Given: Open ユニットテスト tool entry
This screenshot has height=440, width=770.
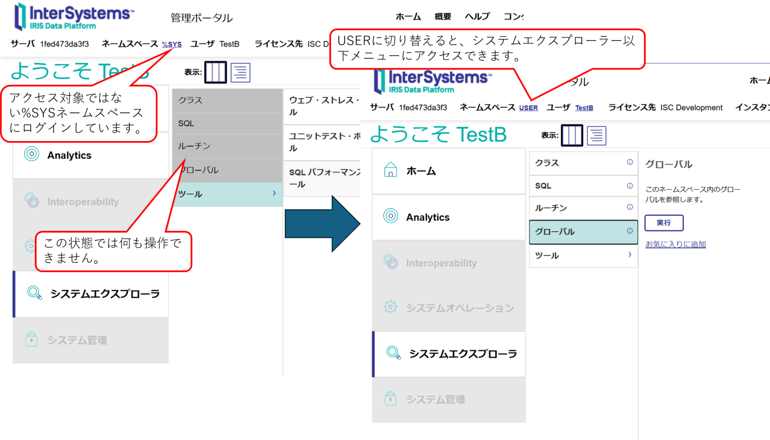Looking at the screenshot, I should tap(322, 142).
